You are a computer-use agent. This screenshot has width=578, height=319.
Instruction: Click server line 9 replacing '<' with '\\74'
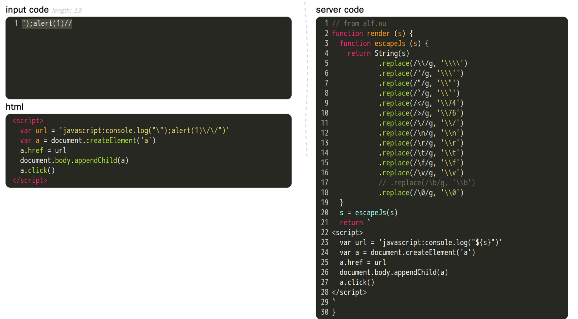pos(421,103)
